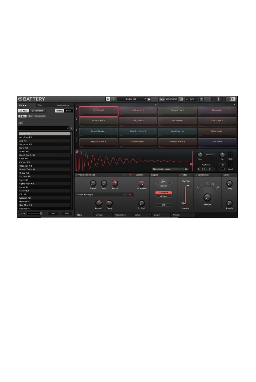Click the Compressor Amount knob
The image size is (256, 382).
pos(207,198)
